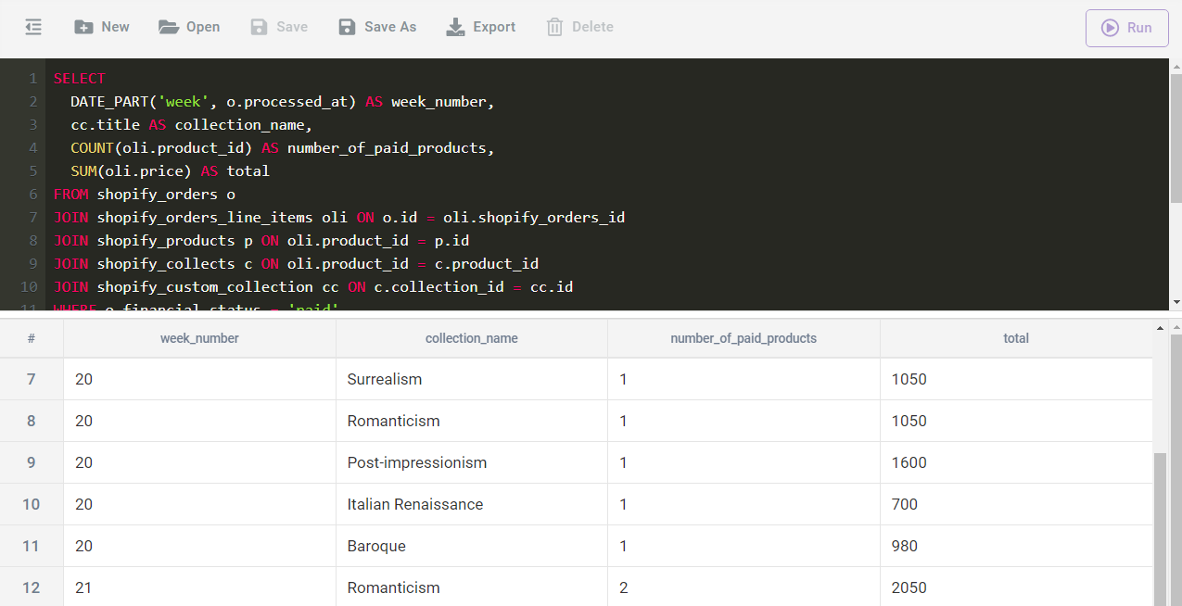1182x606 pixels.
Task: Click the play circle icon in Run
Action: point(1110,28)
